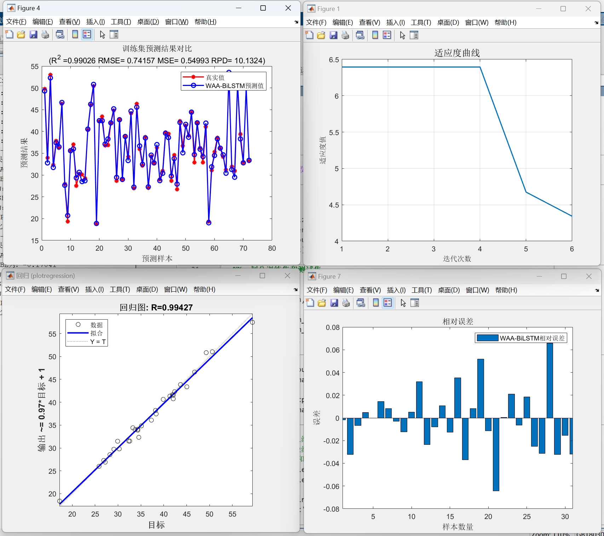Click dock arrow in Figure 7 menu bar
The image size is (604, 536).
click(597, 290)
